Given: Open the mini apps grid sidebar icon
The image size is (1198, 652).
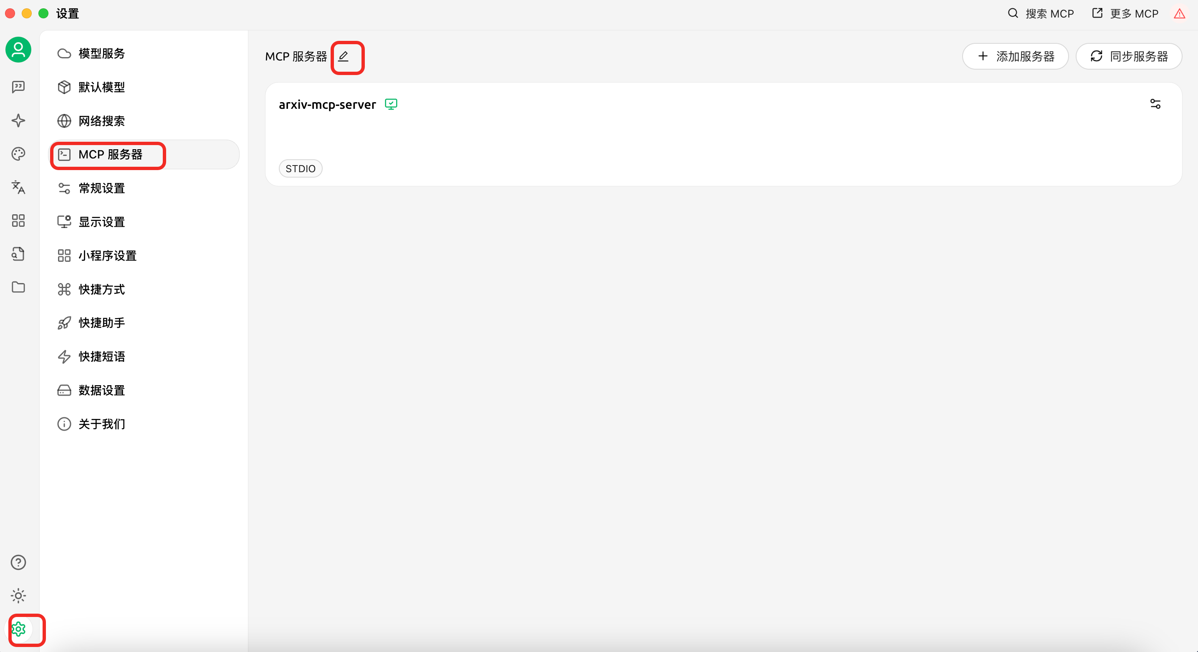Looking at the screenshot, I should [x=18, y=221].
